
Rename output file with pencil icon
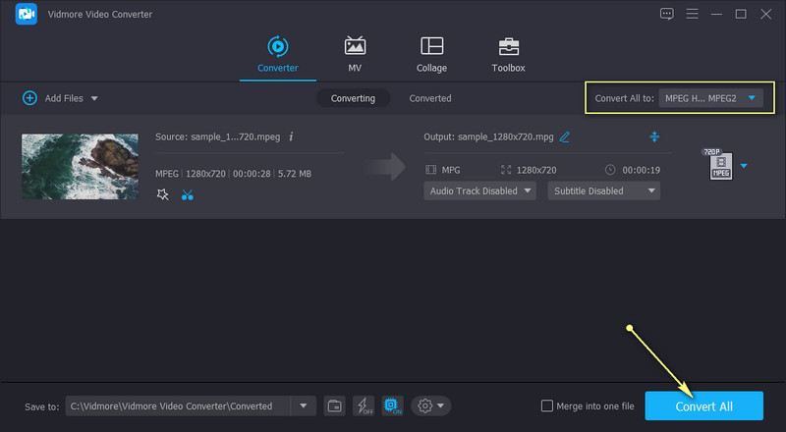pos(565,136)
